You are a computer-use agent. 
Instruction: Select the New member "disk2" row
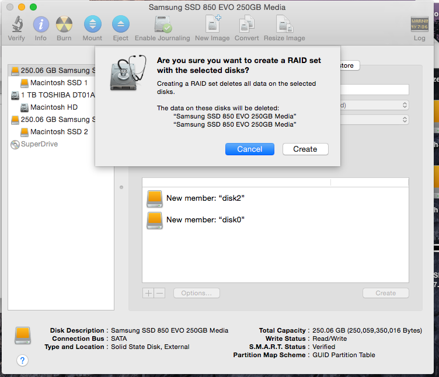(275, 198)
